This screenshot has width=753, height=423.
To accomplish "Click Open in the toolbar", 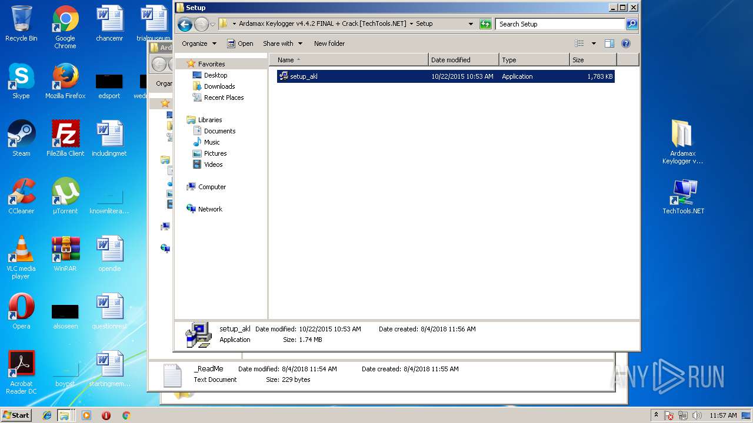I will click(240, 43).
